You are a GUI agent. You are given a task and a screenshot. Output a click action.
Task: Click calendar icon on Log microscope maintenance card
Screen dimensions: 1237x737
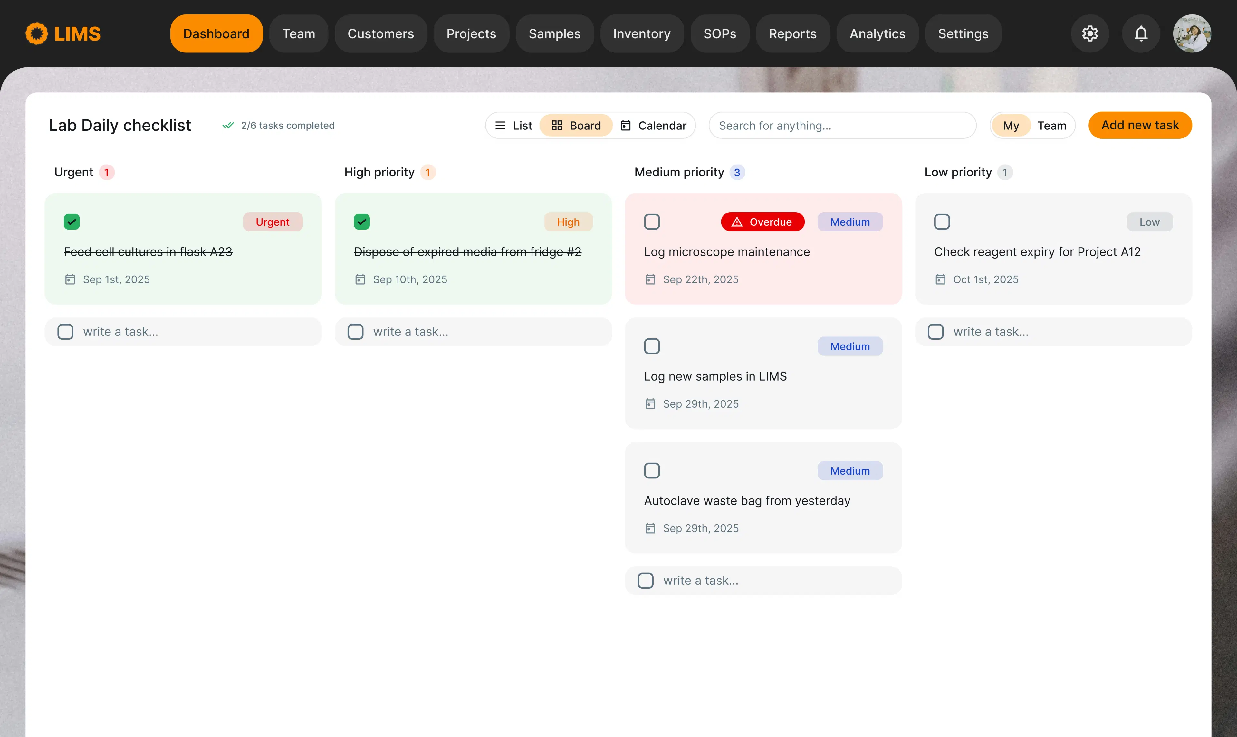click(650, 279)
